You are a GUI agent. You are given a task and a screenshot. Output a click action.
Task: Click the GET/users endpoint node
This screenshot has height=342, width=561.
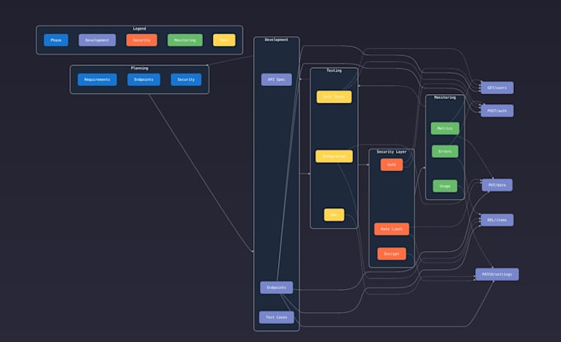[497, 88]
